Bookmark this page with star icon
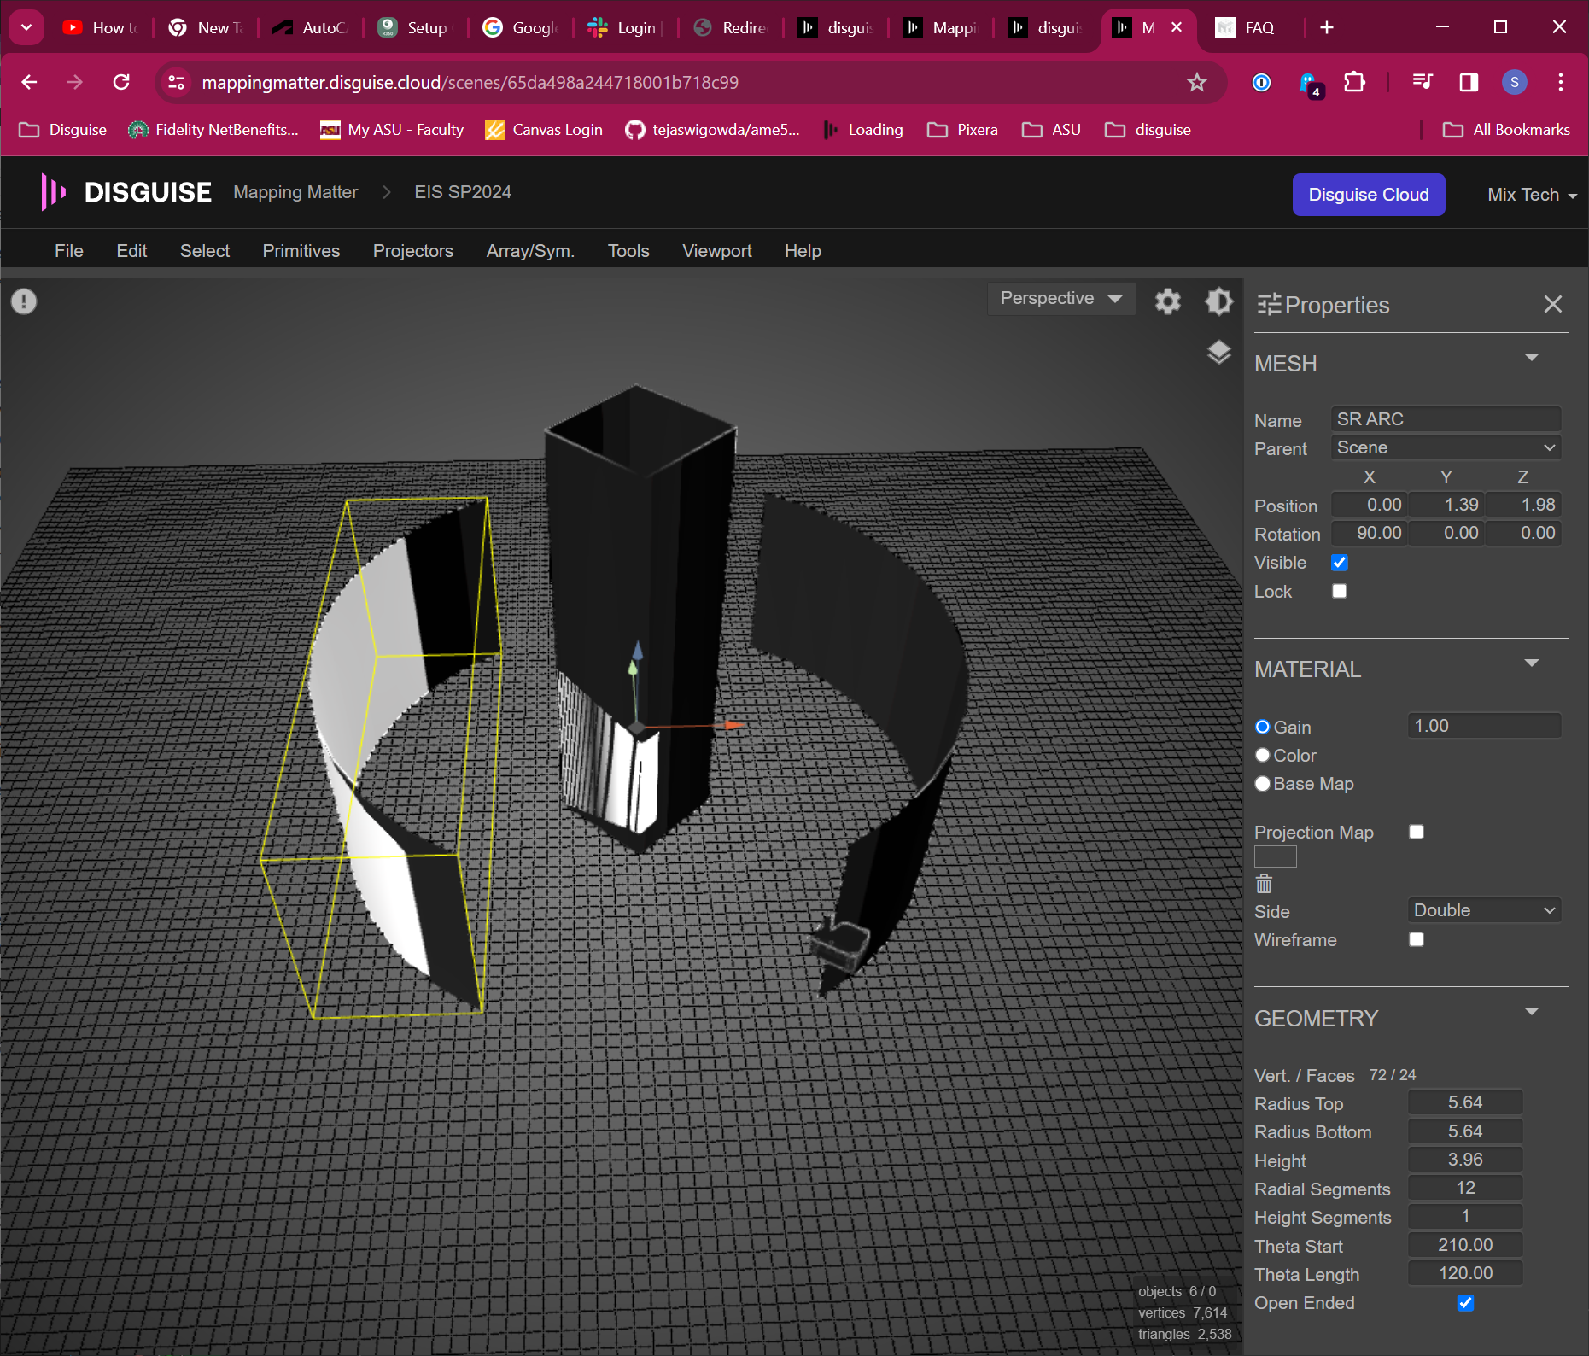This screenshot has height=1356, width=1589. click(1196, 82)
